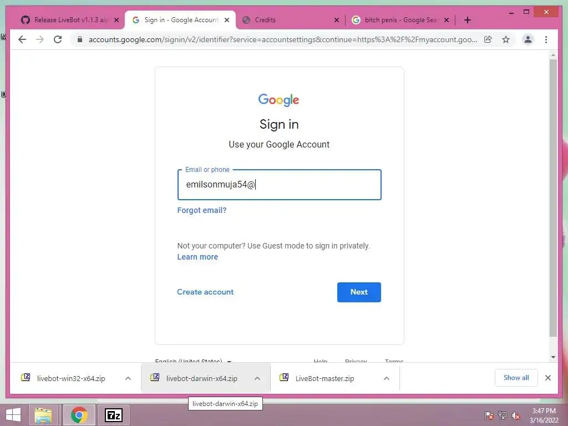Click the taskbar clock and date
The width and height of the screenshot is (568, 426).
(544, 415)
